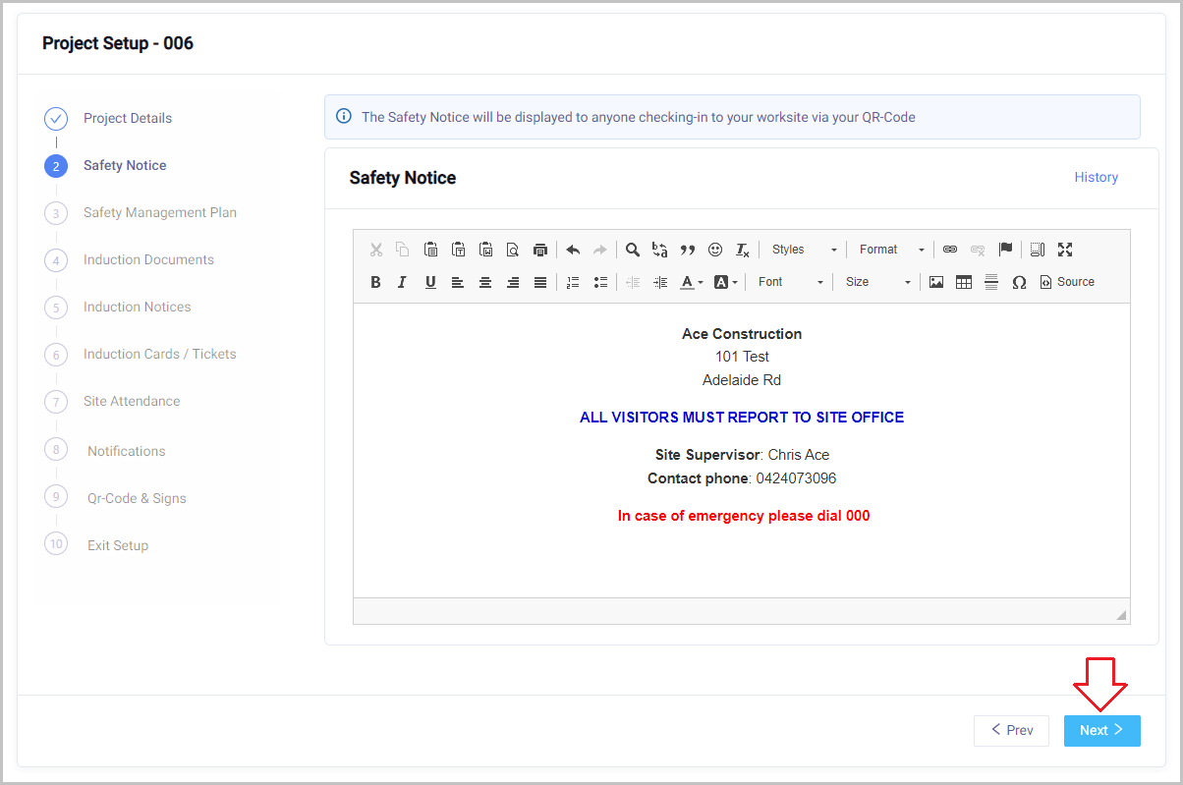The image size is (1183, 785).
Task: Click the Print icon in toolbar
Action: pyautogui.click(x=539, y=250)
